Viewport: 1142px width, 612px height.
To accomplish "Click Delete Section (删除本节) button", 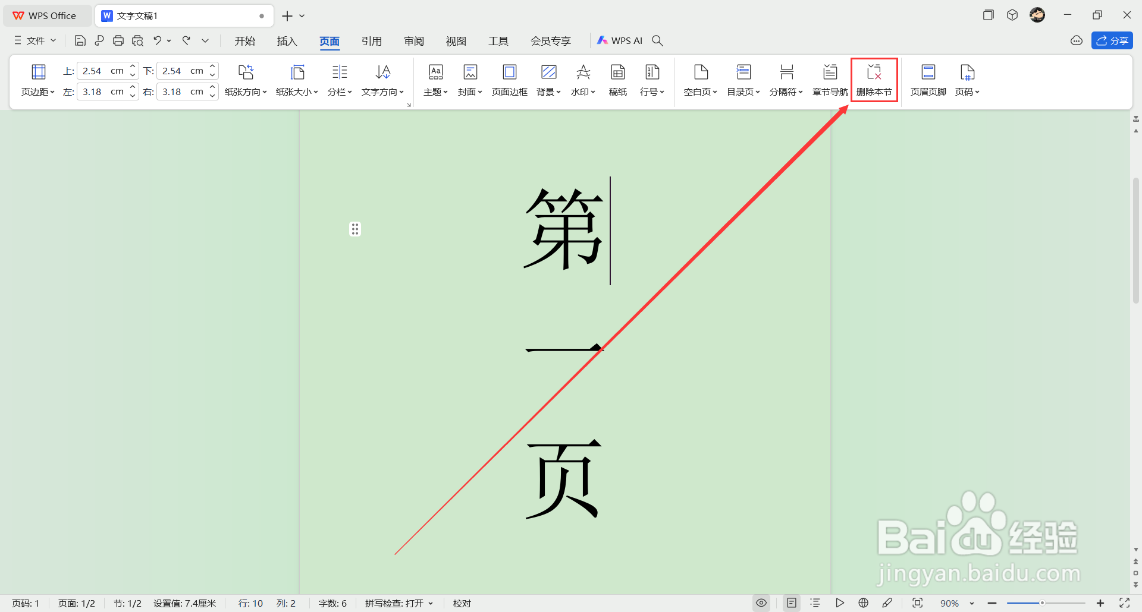I will coord(874,80).
